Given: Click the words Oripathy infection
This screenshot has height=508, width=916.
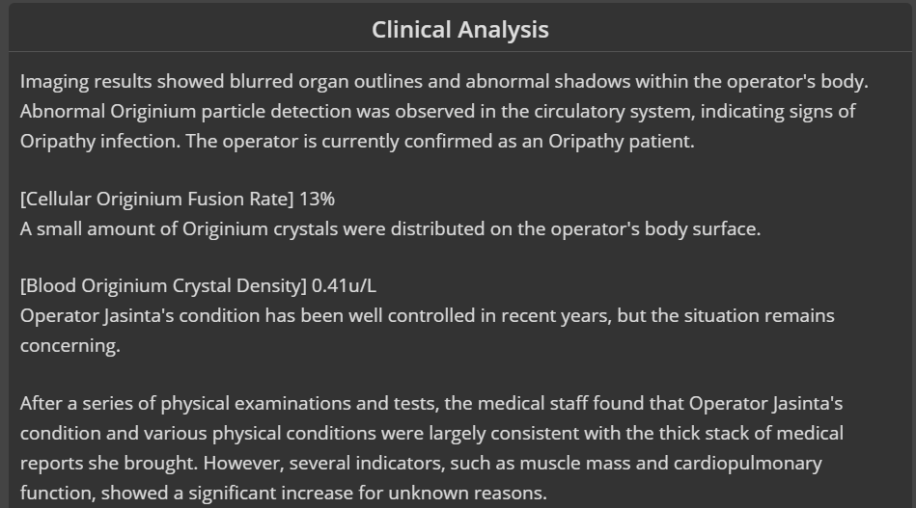Looking at the screenshot, I should pyautogui.click(x=99, y=141).
